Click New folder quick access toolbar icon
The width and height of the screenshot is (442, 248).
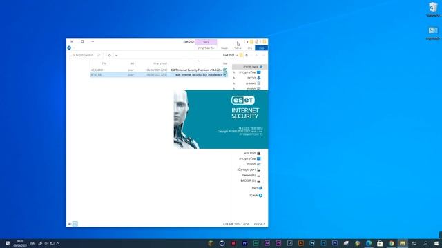click(251, 41)
